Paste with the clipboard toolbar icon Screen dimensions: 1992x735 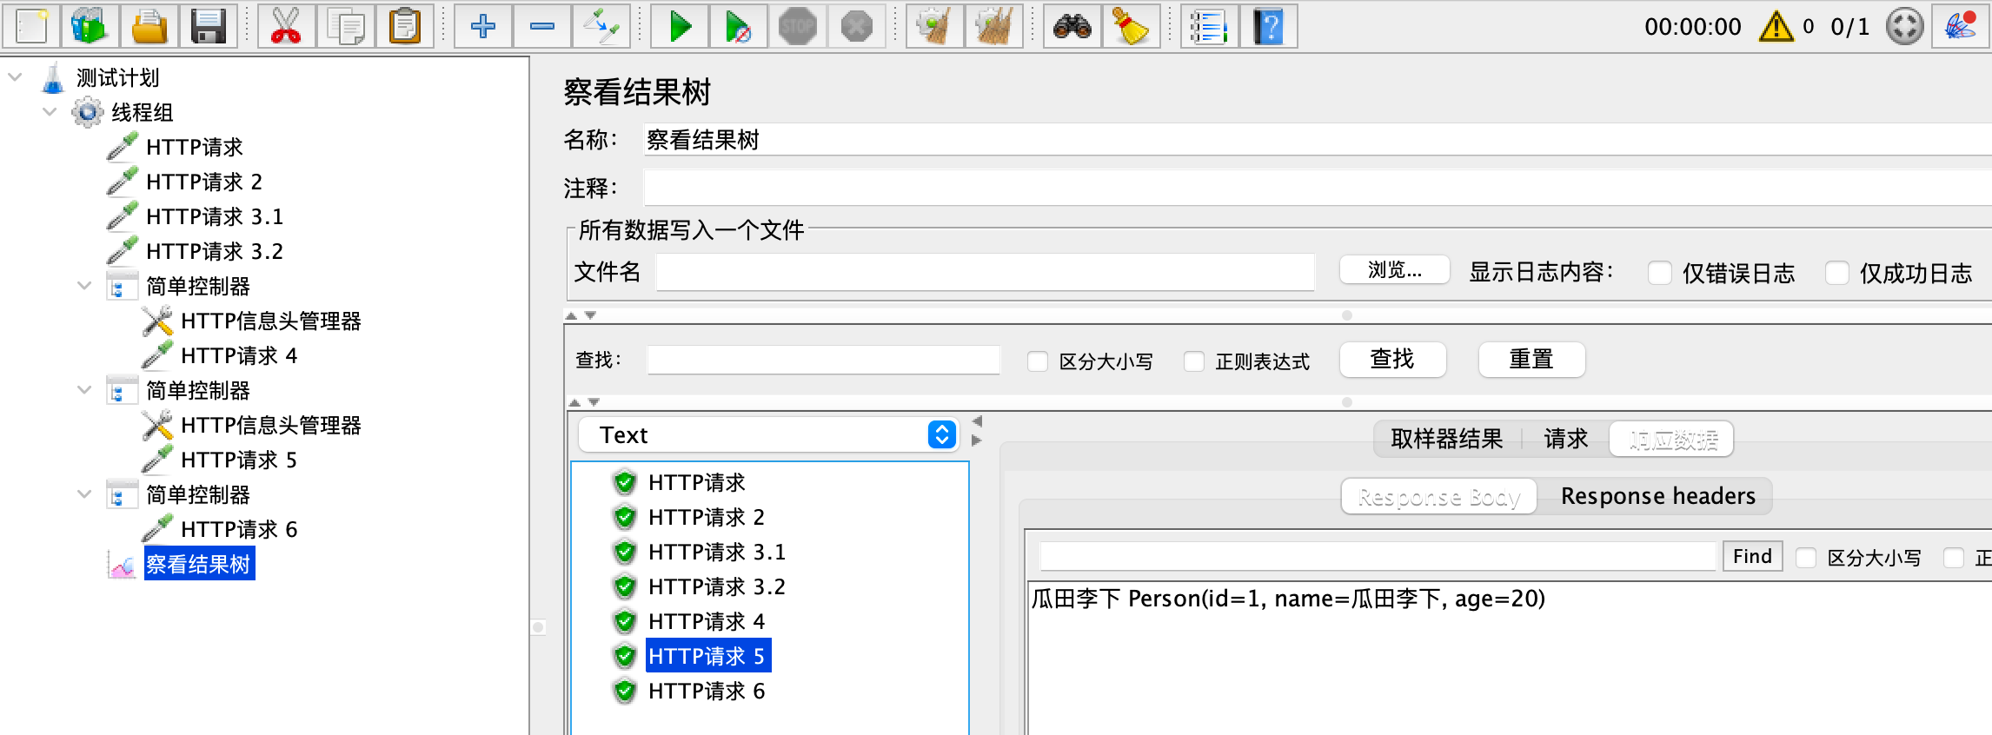[x=405, y=26]
